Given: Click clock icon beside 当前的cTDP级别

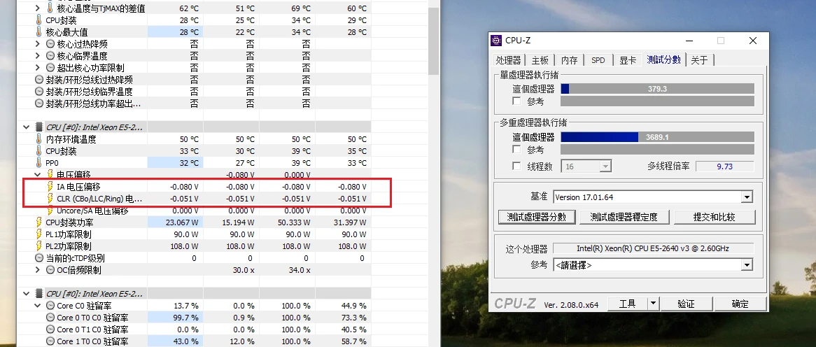Looking at the screenshot, I should pyautogui.click(x=38, y=258).
